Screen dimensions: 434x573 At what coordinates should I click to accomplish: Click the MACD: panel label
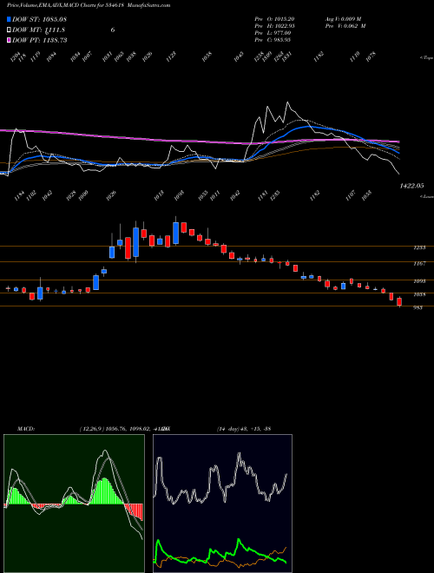(x=26, y=429)
